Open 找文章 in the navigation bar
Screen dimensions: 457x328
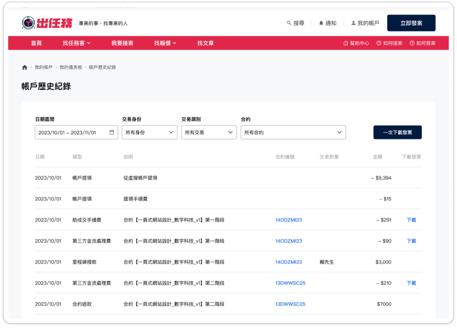point(205,43)
